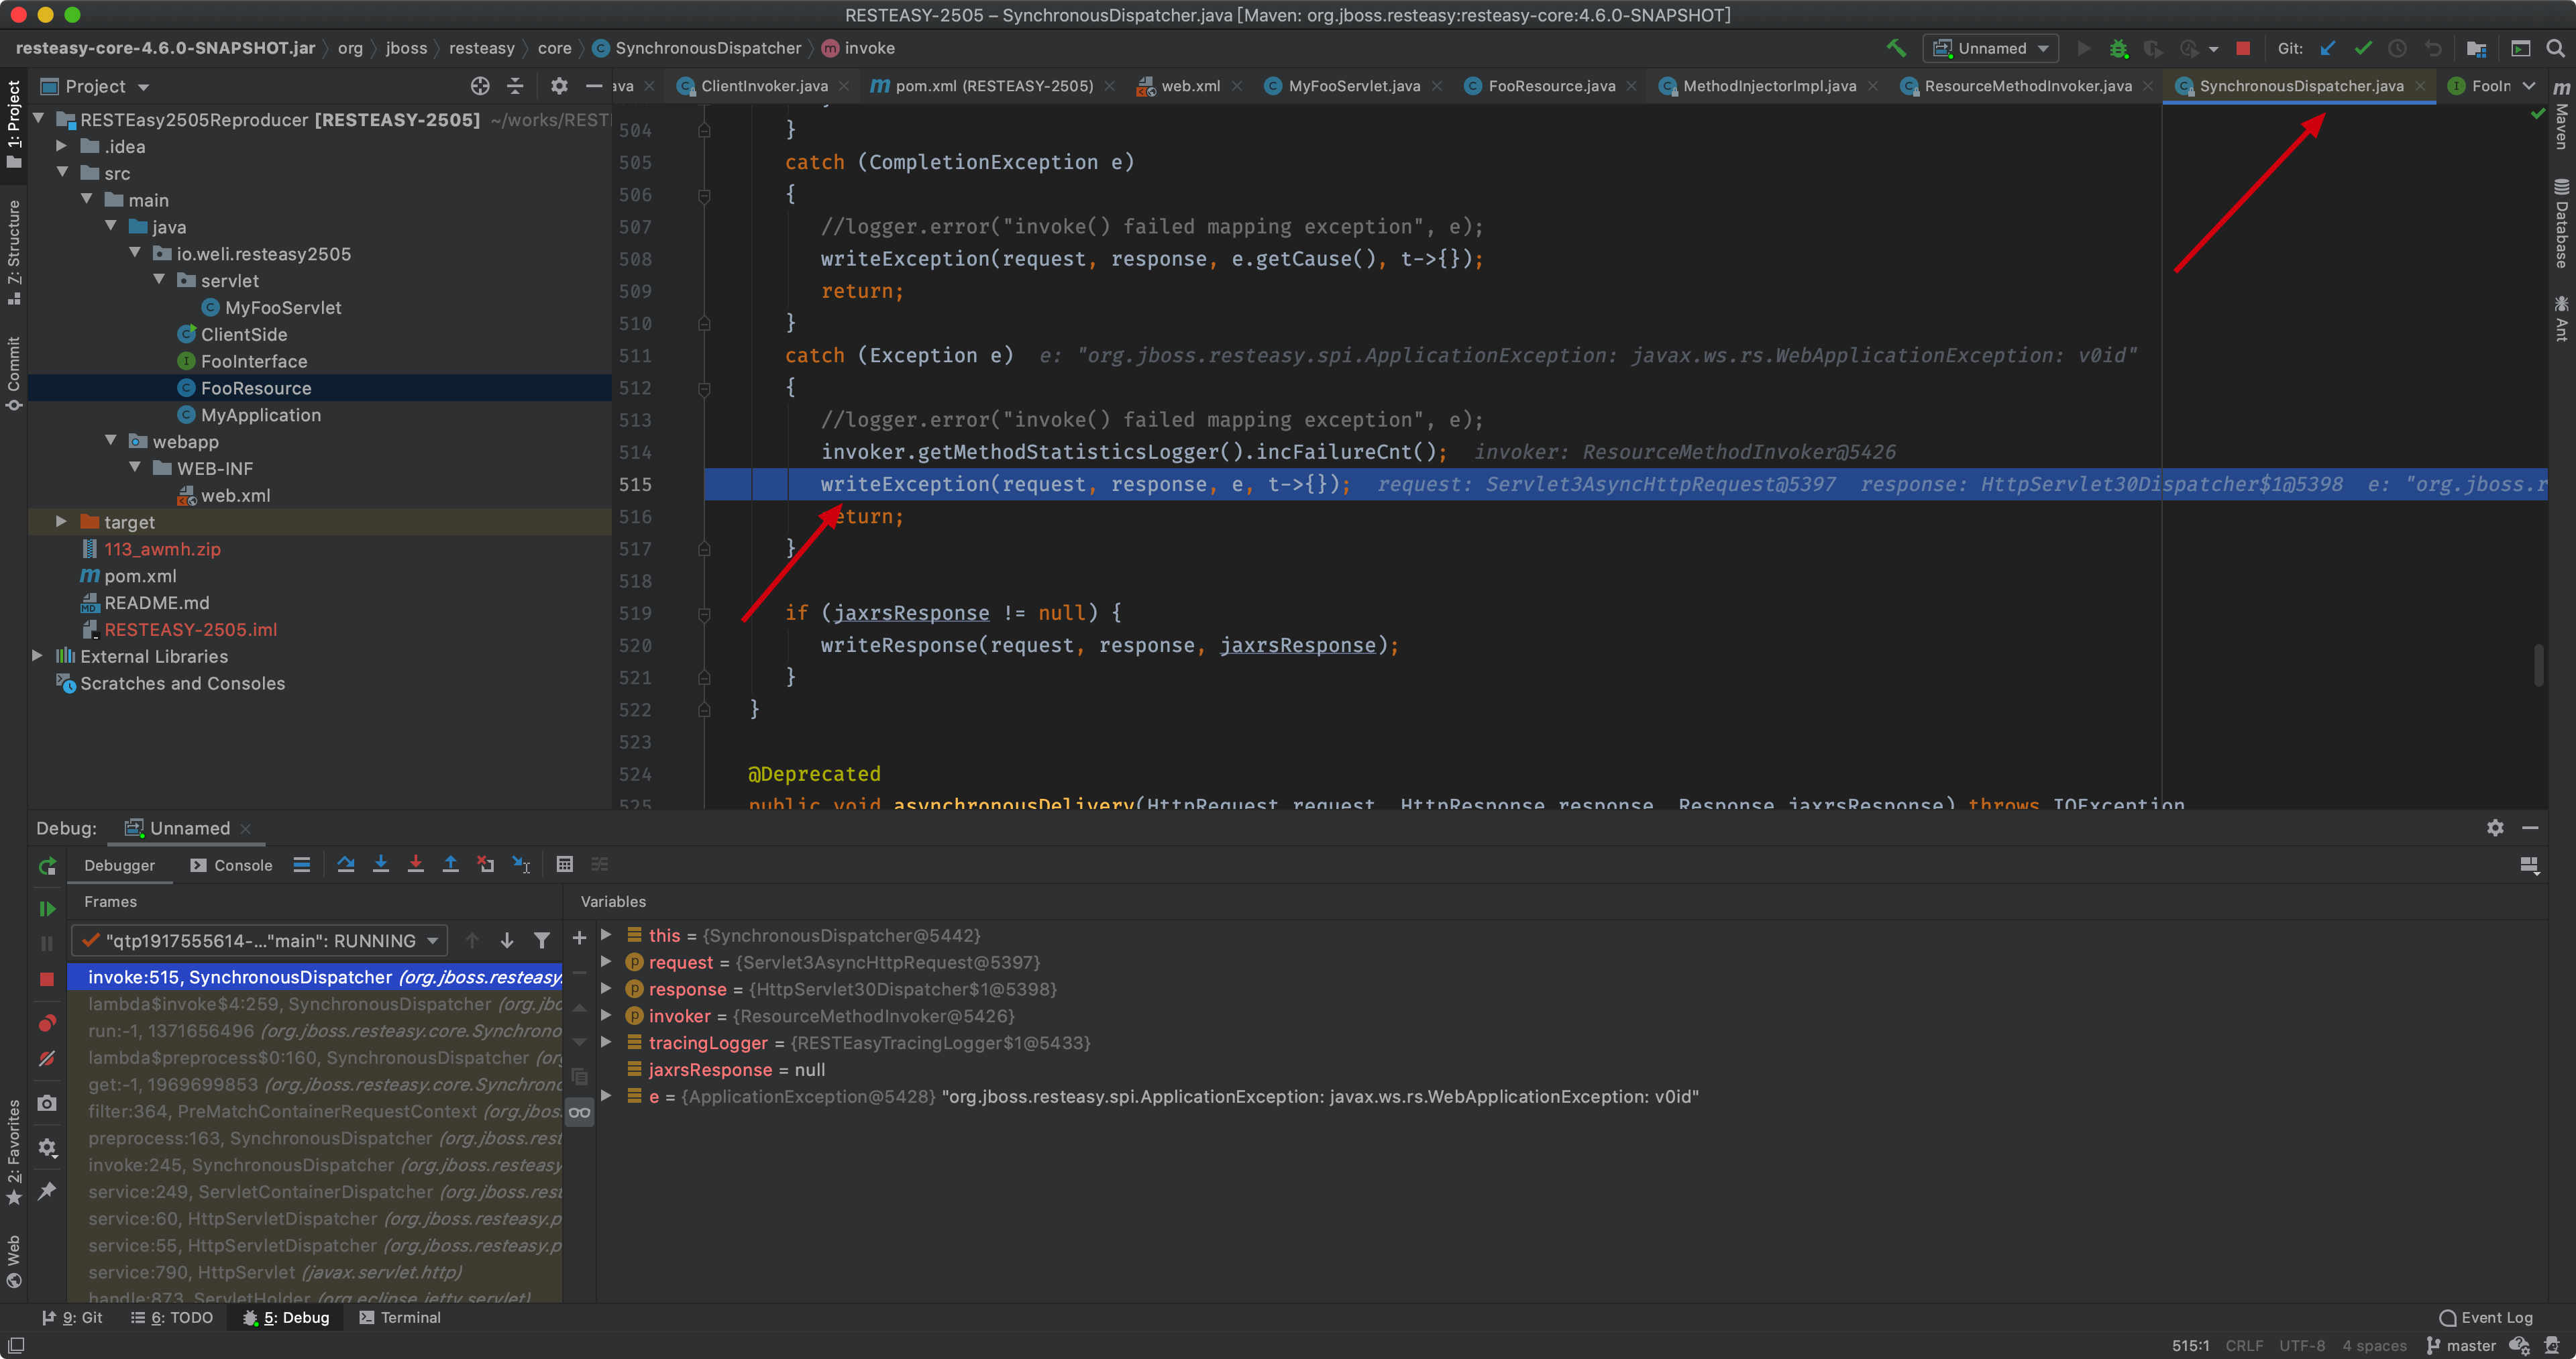The width and height of the screenshot is (2576, 1359).
Task: Click the Force Step Into red arrow
Action: pyautogui.click(x=416, y=865)
